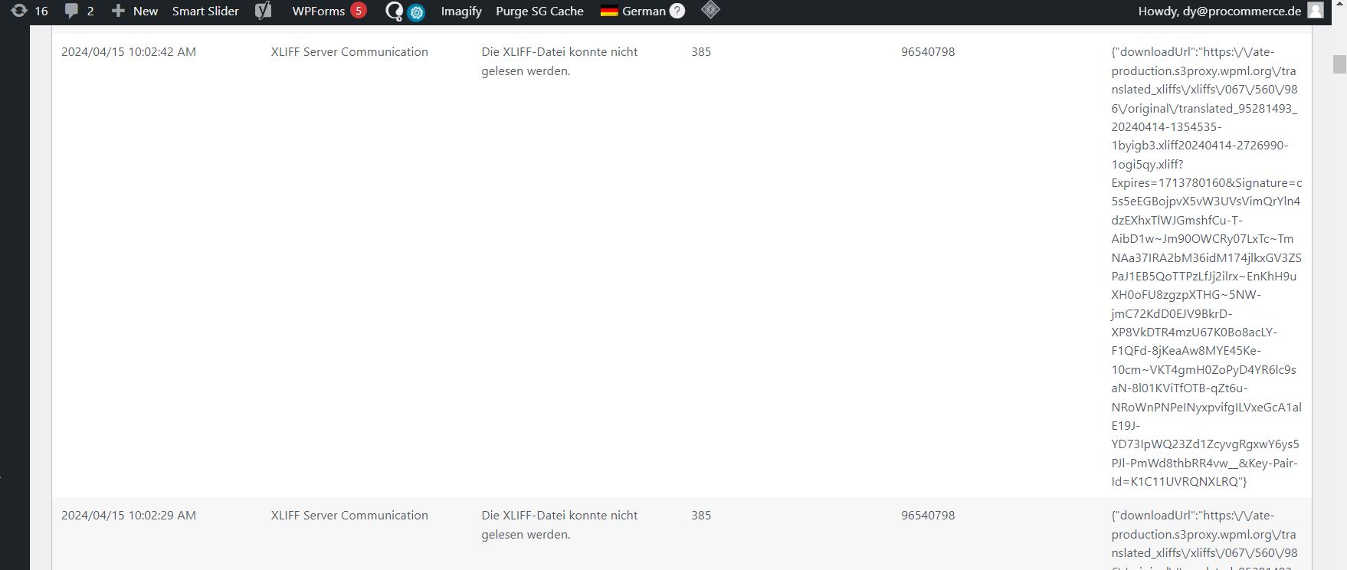The image size is (1347, 570).
Task: Open the Imagify menu
Action: (x=461, y=11)
